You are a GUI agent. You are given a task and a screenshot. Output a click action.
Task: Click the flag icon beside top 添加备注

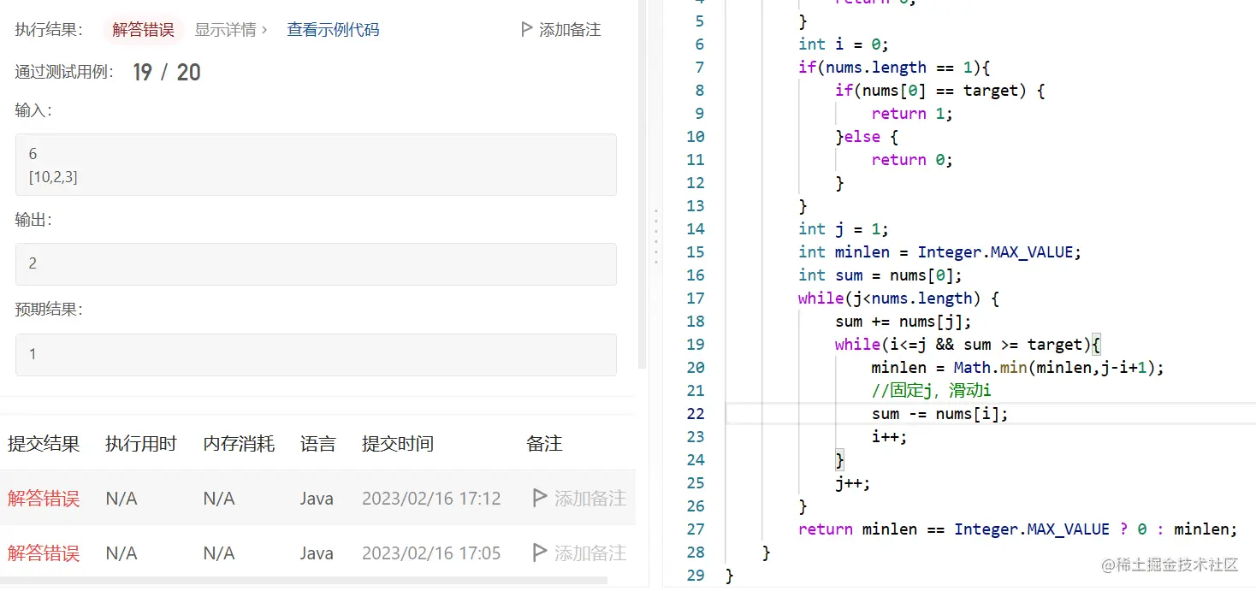pyautogui.click(x=527, y=29)
